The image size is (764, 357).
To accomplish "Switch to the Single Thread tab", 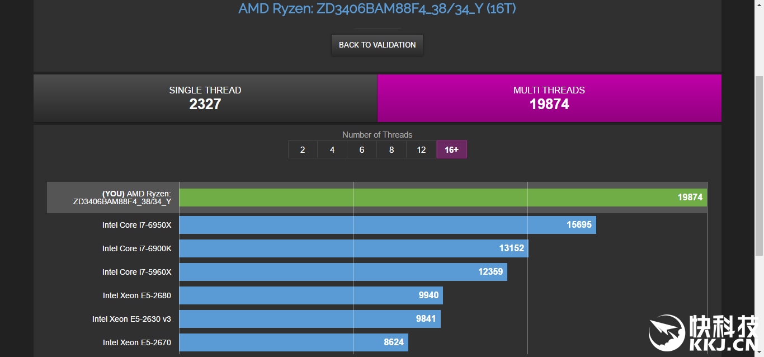I will 205,98.
